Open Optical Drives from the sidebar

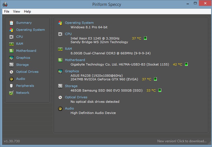[x=27, y=72]
